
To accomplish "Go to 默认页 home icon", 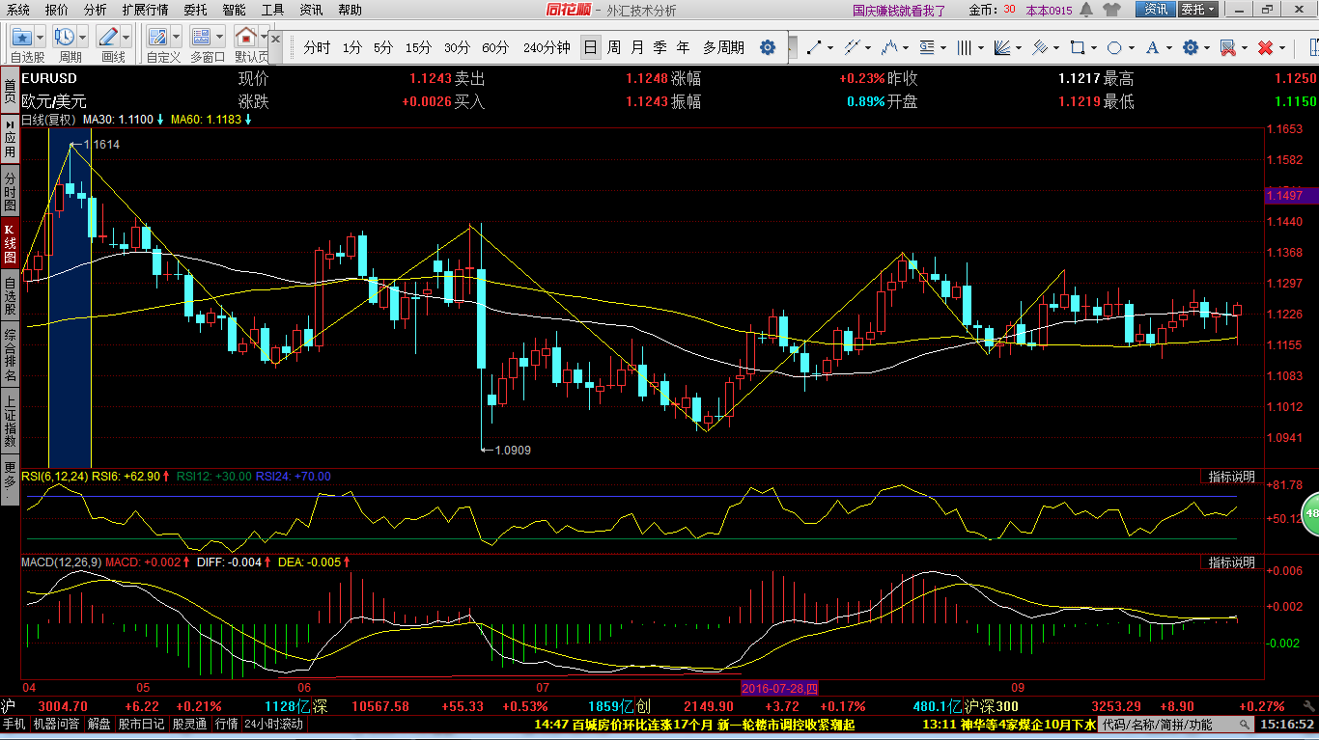I will pyautogui.click(x=246, y=38).
